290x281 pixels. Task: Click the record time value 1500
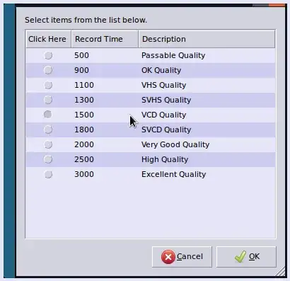tap(84, 115)
